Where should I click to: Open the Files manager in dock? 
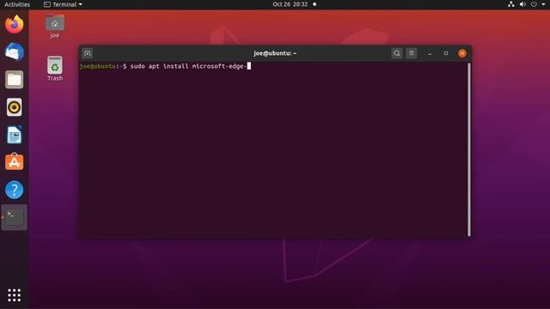(14, 80)
